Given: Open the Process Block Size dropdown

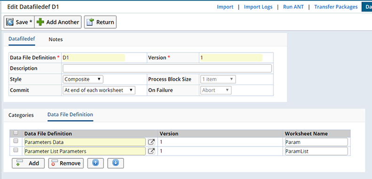Looking at the screenshot, I should [218, 79].
